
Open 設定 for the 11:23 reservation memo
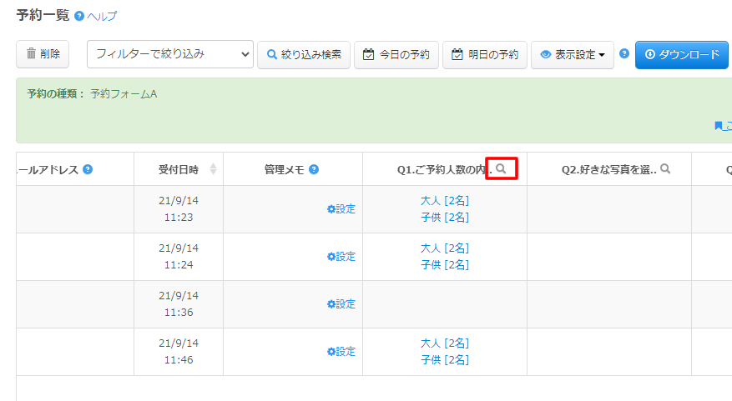(341, 209)
